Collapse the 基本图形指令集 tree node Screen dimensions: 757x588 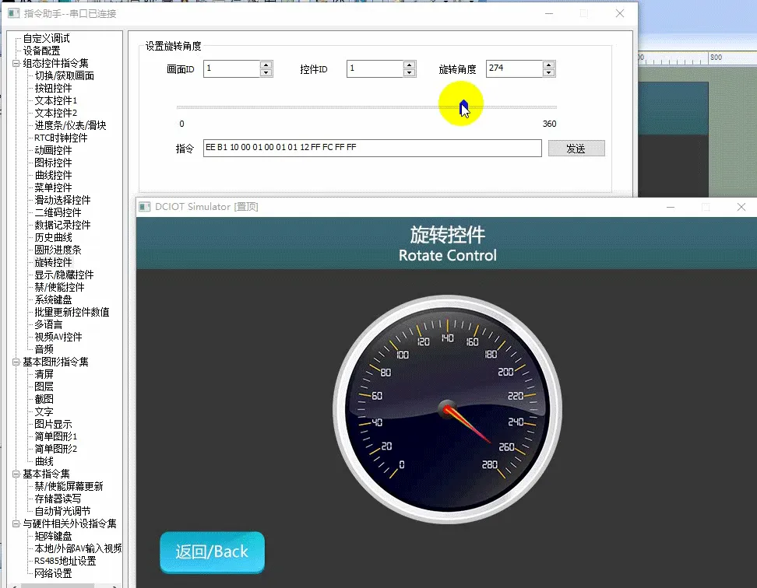pyautogui.click(x=16, y=362)
